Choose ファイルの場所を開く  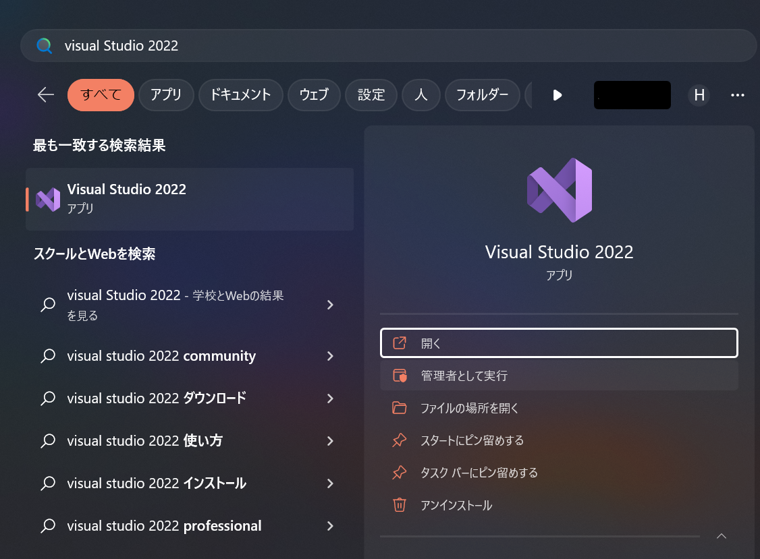tap(559, 408)
